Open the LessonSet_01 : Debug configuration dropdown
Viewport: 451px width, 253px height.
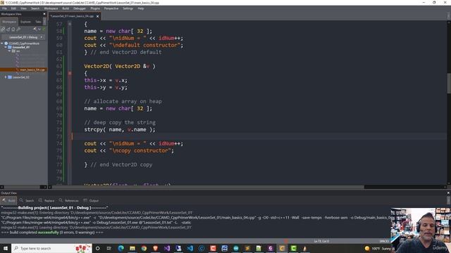(23, 37)
